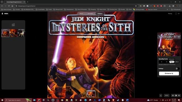Open the browser three-dot menu
The image size is (182, 102).
coord(180,6)
